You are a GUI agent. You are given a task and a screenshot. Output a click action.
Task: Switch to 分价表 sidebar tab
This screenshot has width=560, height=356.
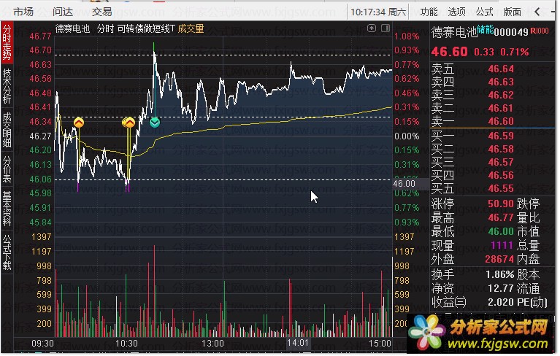[7, 169]
